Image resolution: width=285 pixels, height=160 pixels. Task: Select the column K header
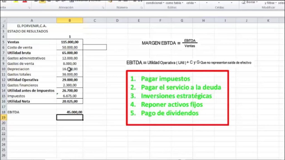point(268,21)
